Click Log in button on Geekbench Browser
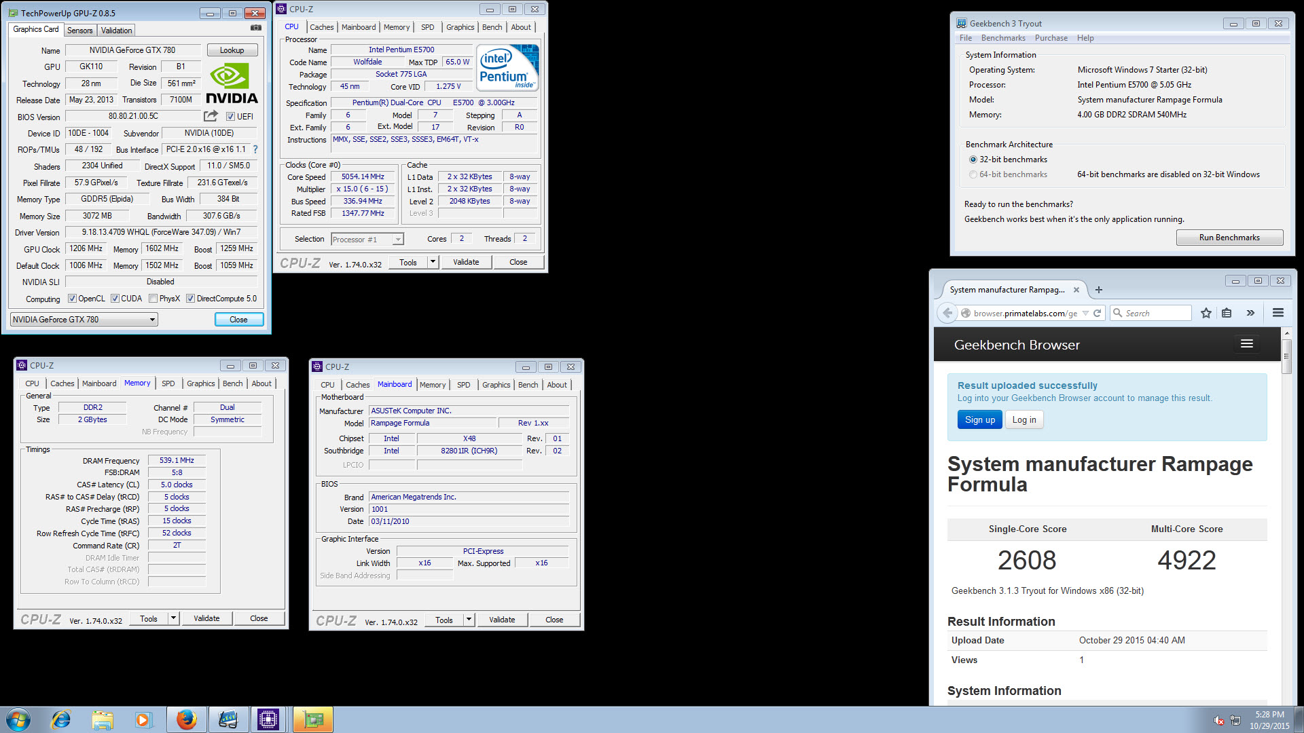Screen dimensions: 1304x733 [x=1024, y=419]
